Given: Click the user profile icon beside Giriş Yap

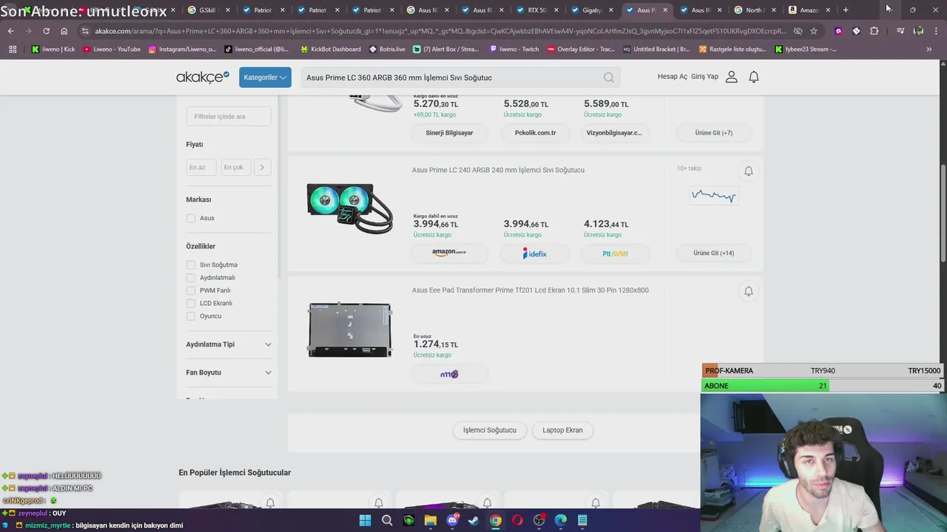Looking at the screenshot, I should (x=732, y=77).
